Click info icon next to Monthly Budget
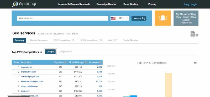Viewport: 210px width, 97px height. [86, 62]
